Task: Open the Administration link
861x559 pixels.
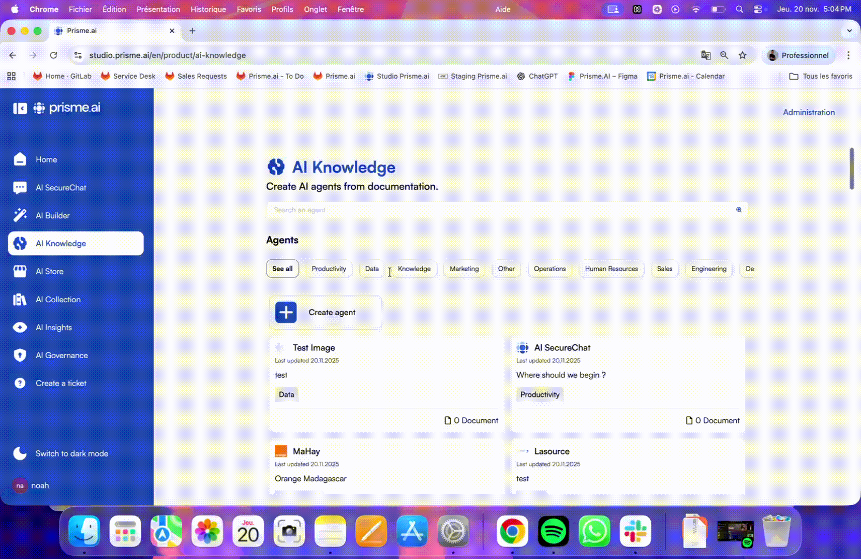Action: [809, 112]
